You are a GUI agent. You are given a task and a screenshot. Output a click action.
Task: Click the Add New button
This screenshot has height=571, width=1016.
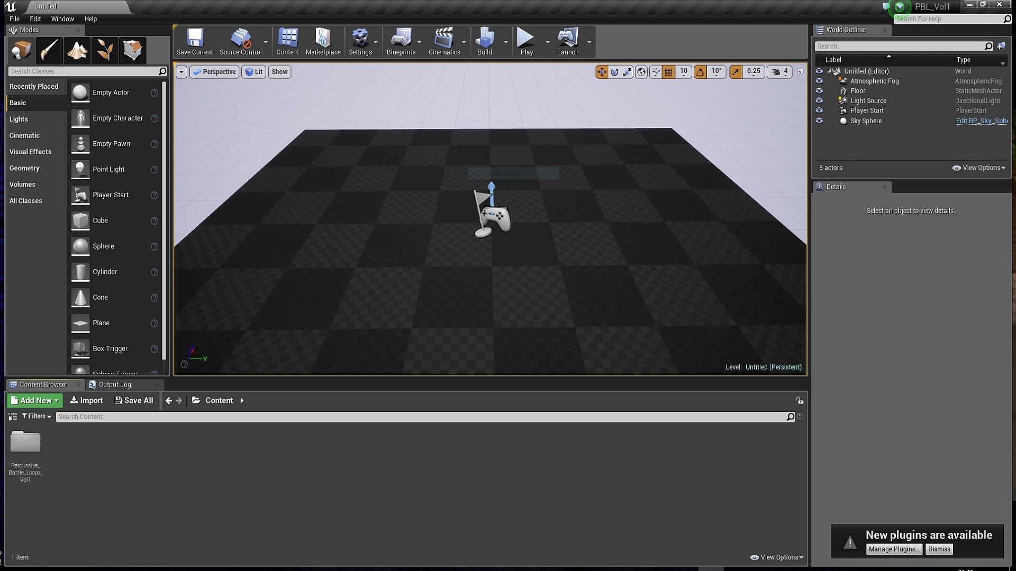[x=35, y=401]
